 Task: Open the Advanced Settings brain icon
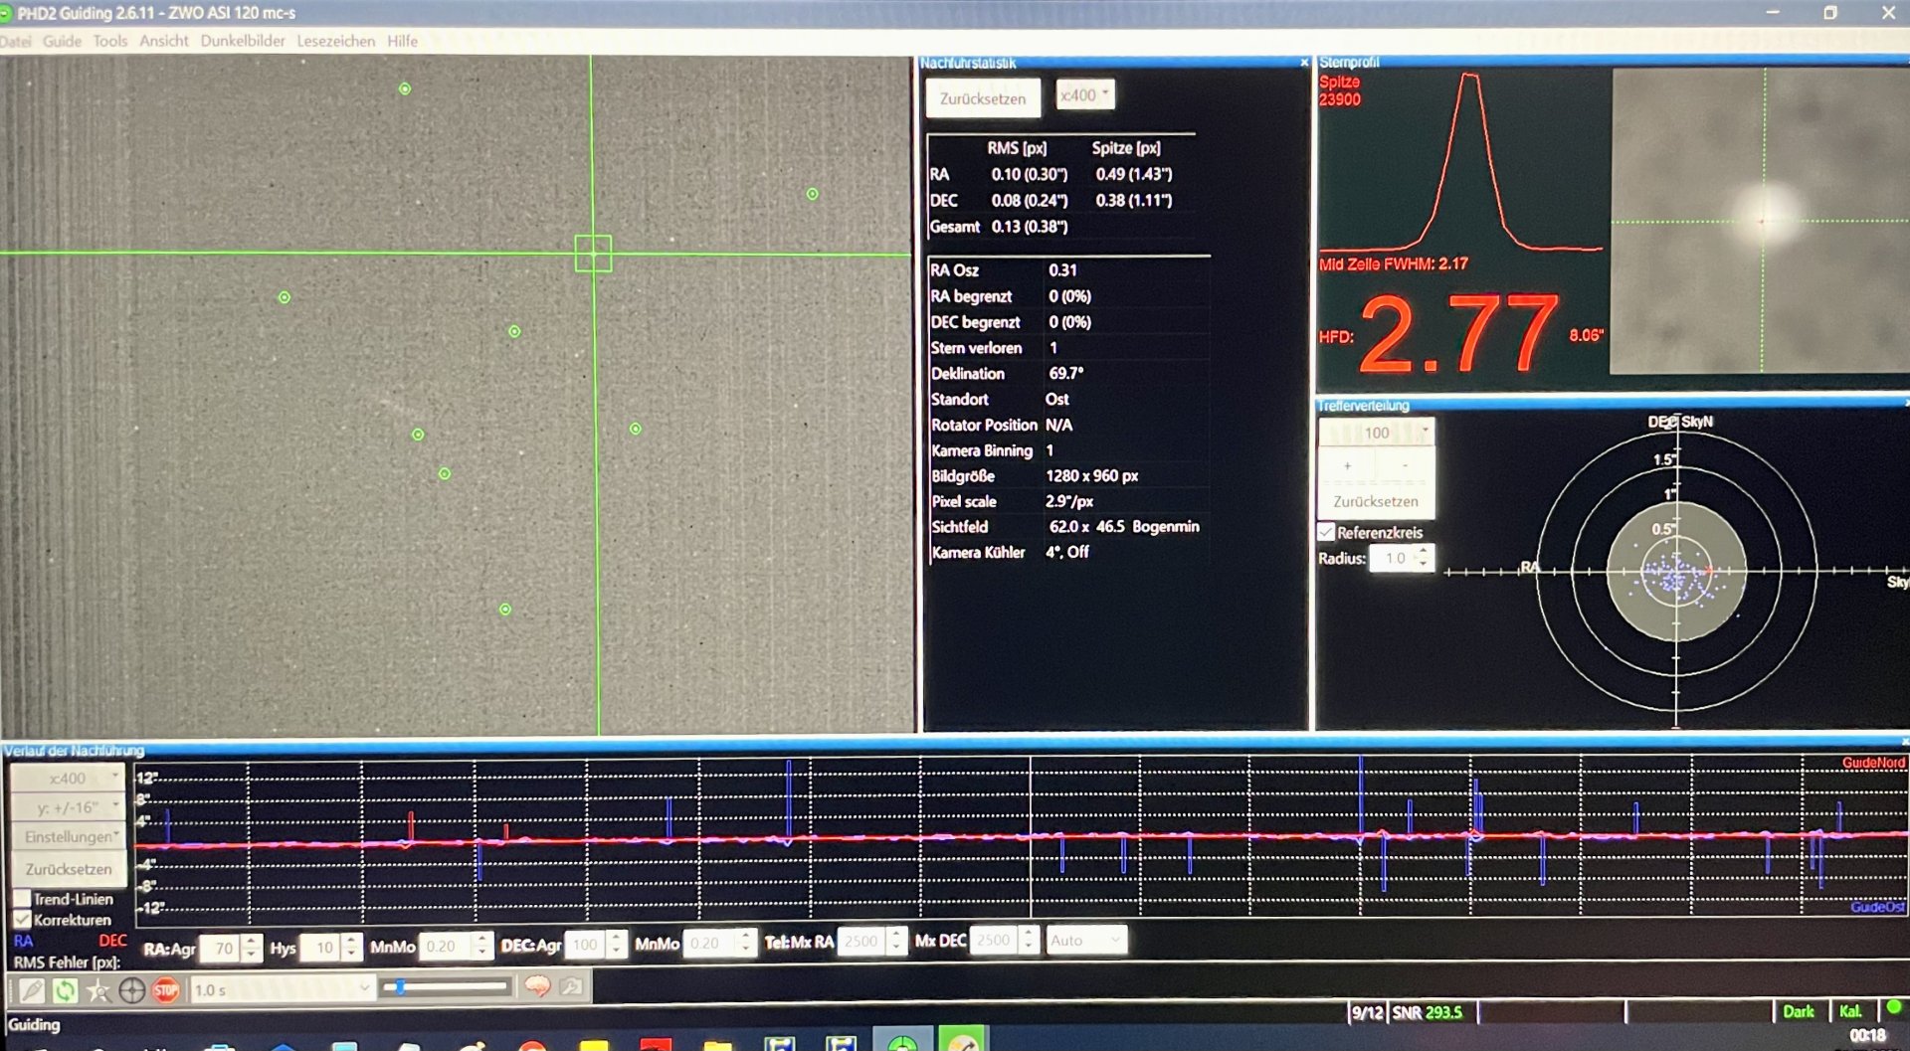click(537, 986)
